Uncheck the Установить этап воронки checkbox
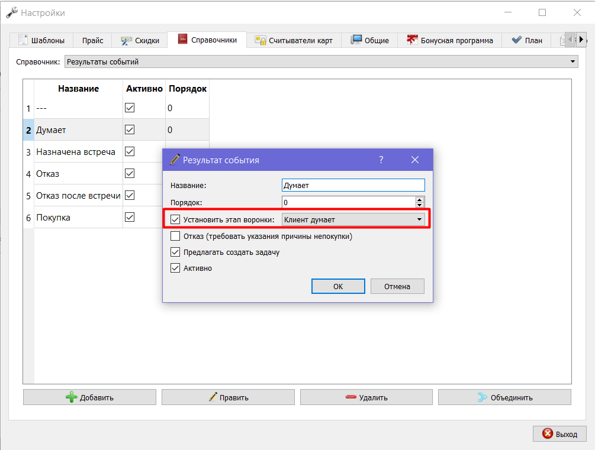 pyautogui.click(x=175, y=219)
